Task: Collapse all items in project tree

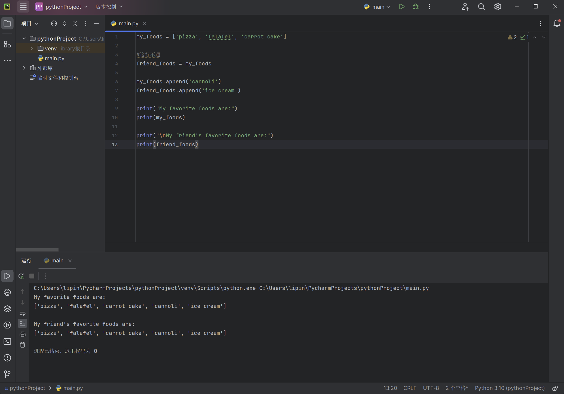Action: [75, 23]
